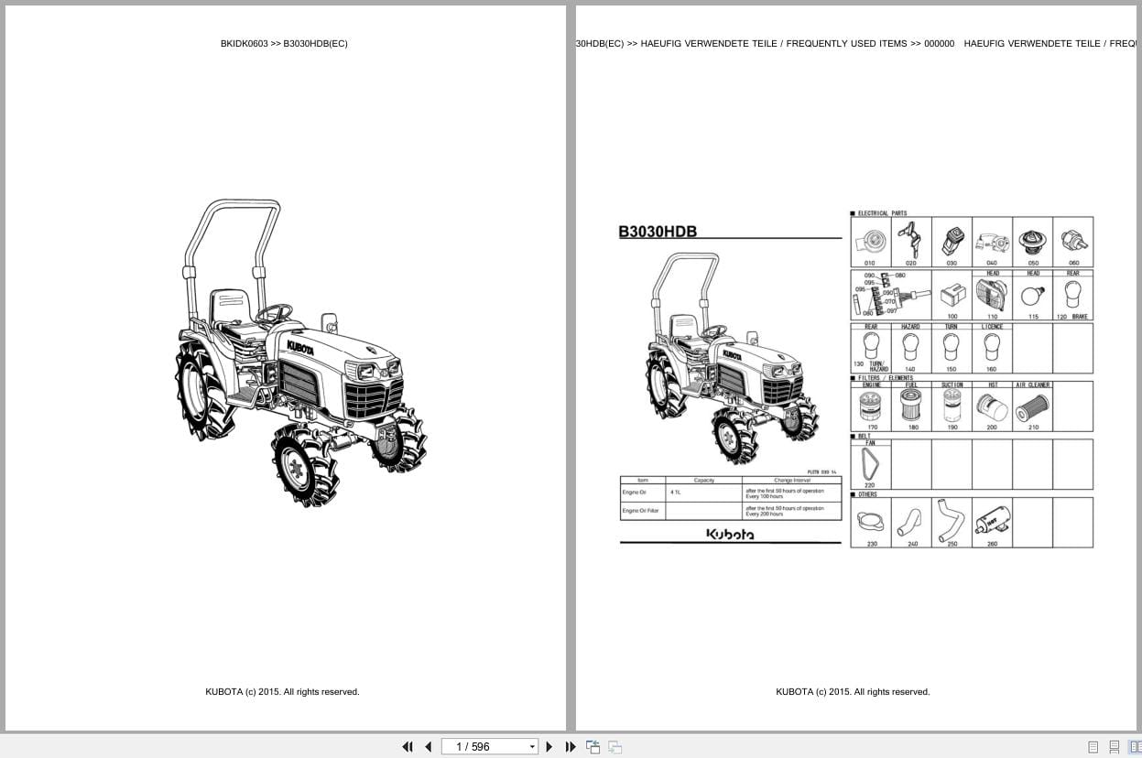
Task: Go to the previous page
Action: click(429, 747)
